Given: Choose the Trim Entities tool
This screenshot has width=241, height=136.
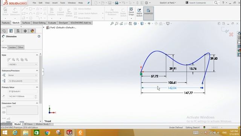Looking at the screenshot, I should coord(52,11).
